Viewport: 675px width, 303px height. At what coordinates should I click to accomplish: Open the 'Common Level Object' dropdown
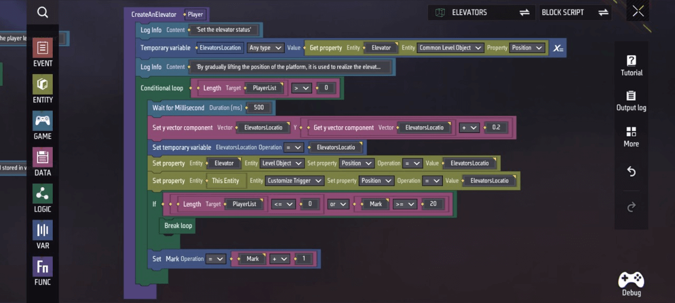coord(450,48)
